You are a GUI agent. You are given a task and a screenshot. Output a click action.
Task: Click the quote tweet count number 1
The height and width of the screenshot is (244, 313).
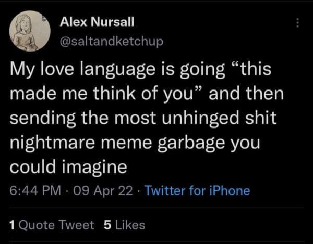(x=13, y=225)
